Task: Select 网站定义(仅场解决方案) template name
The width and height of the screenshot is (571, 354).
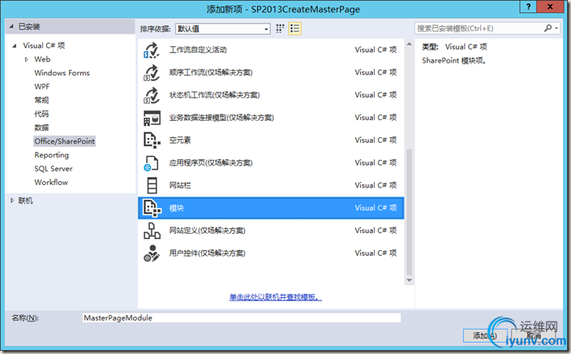Action: coord(207,231)
